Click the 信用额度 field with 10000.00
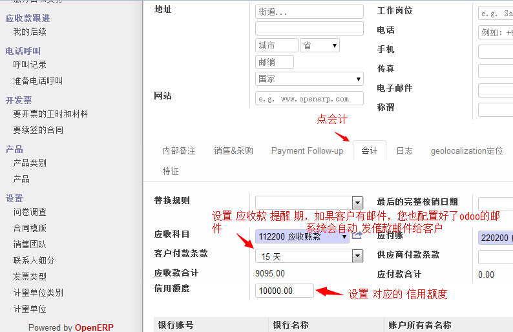 click(284, 291)
